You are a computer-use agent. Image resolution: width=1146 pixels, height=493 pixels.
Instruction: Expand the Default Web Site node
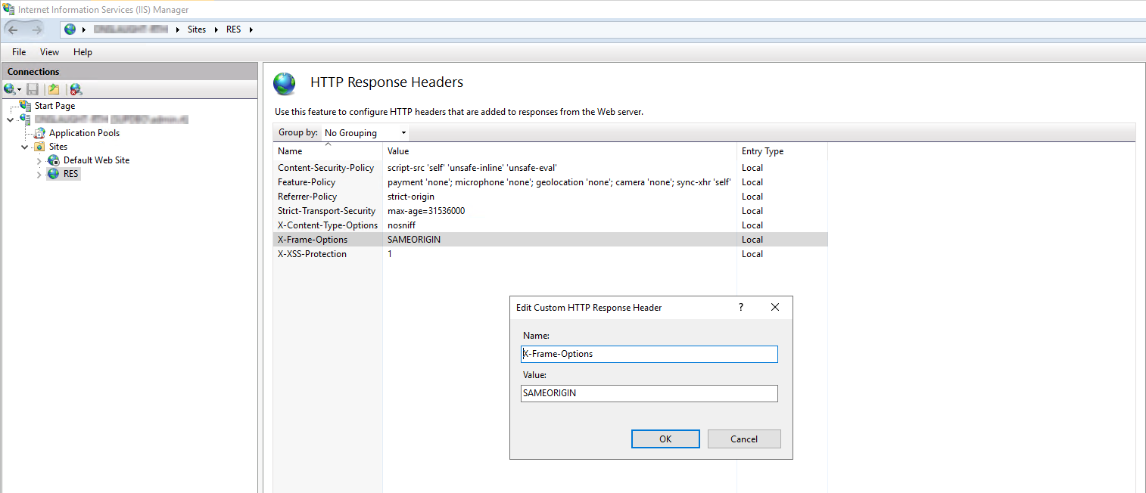point(38,160)
